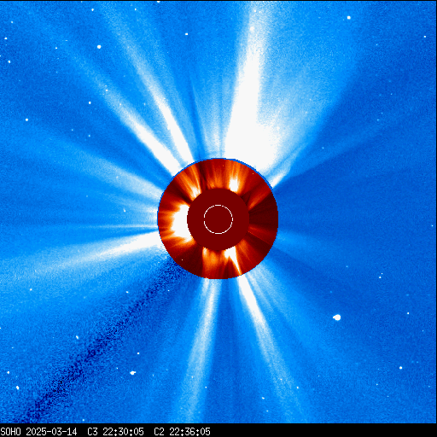Select the SOHO label in the footer

(10, 432)
